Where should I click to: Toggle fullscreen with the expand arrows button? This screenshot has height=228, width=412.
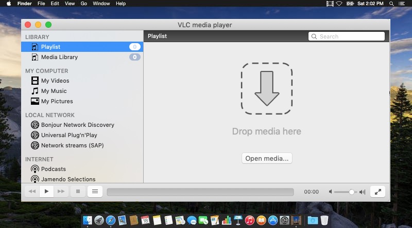377,192
